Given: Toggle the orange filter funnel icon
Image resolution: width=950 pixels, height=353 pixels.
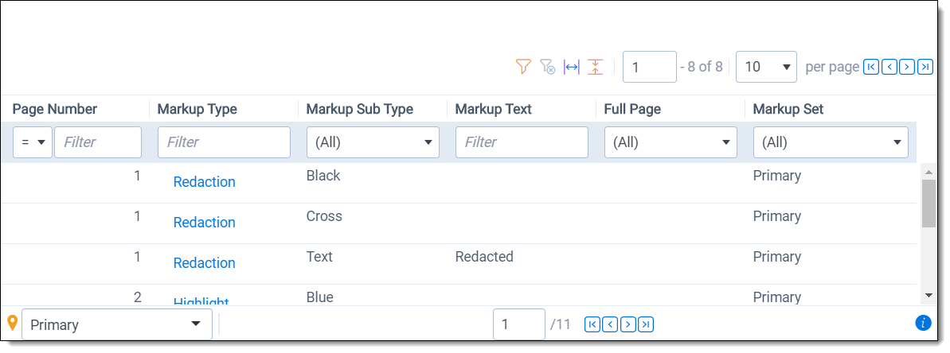Looking at the screenshot, I should point(523,67).
